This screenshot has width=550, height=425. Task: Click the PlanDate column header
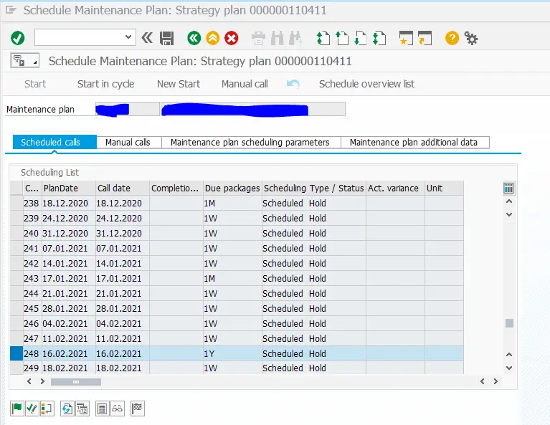[x=69, y=188]
